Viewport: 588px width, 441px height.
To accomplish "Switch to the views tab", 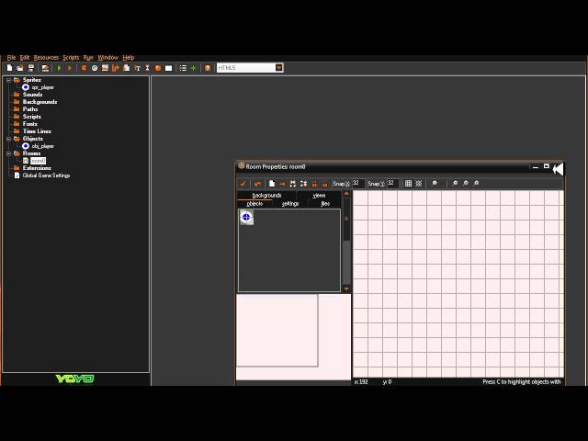I will coord(319,196).
